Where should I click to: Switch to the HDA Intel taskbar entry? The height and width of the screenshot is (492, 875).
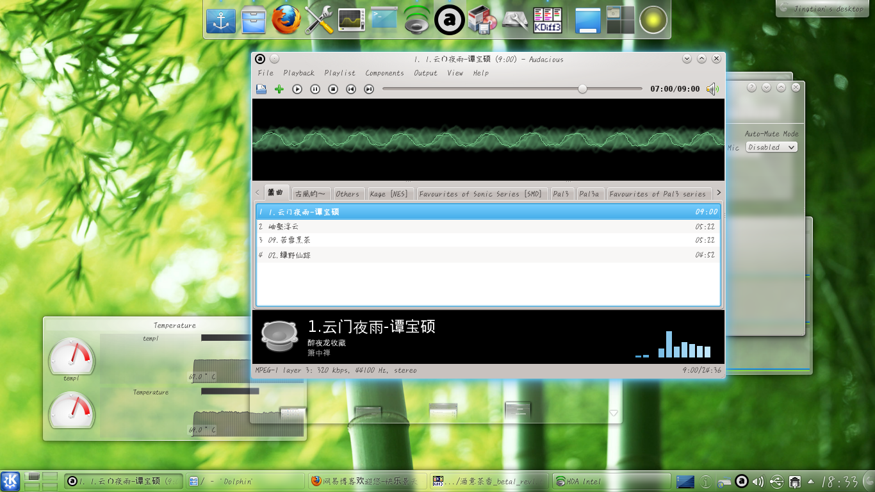tap(611, 481)
